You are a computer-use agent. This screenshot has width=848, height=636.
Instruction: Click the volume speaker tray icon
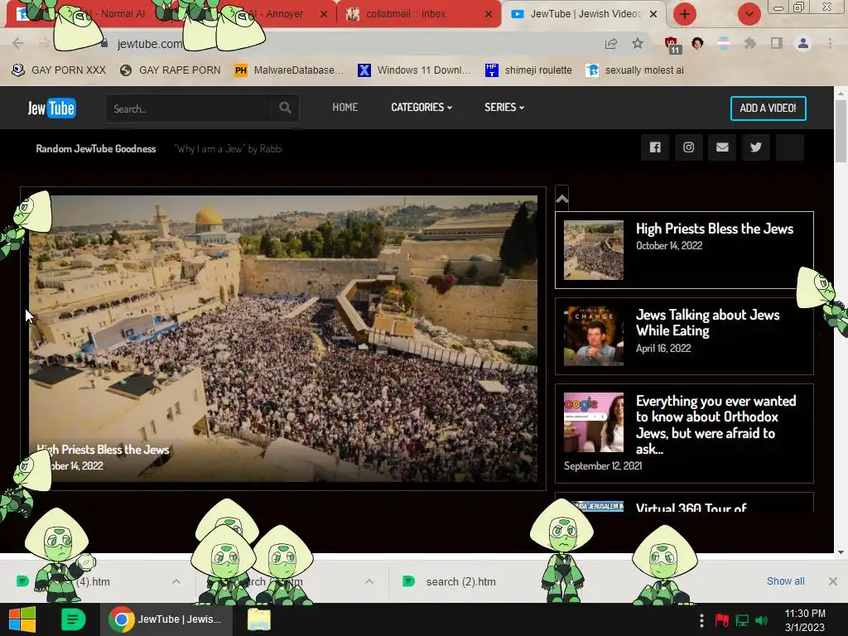762,620
